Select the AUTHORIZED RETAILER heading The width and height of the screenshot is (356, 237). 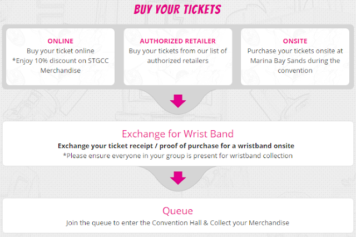tap(177, 41)
